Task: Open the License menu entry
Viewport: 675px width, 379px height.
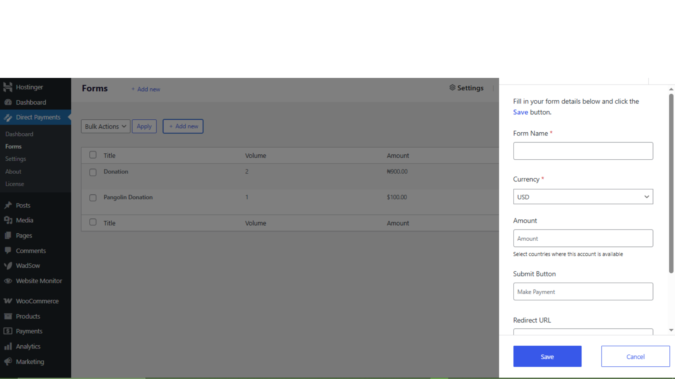Action: click(x=14, y=184)
